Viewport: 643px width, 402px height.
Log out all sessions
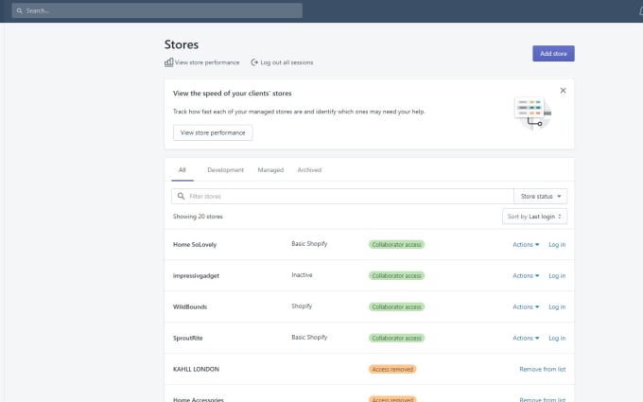pos(287,62)
